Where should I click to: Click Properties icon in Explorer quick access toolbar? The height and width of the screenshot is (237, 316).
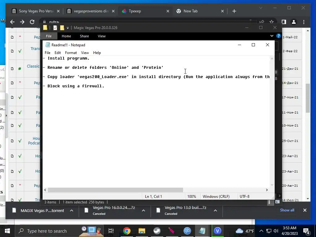pos(55,27)
